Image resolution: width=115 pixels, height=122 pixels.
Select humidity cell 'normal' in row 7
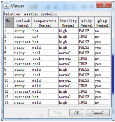(x=68, y=64)
